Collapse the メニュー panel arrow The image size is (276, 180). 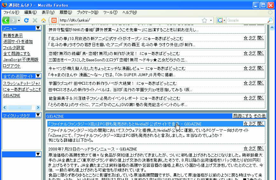38,28
